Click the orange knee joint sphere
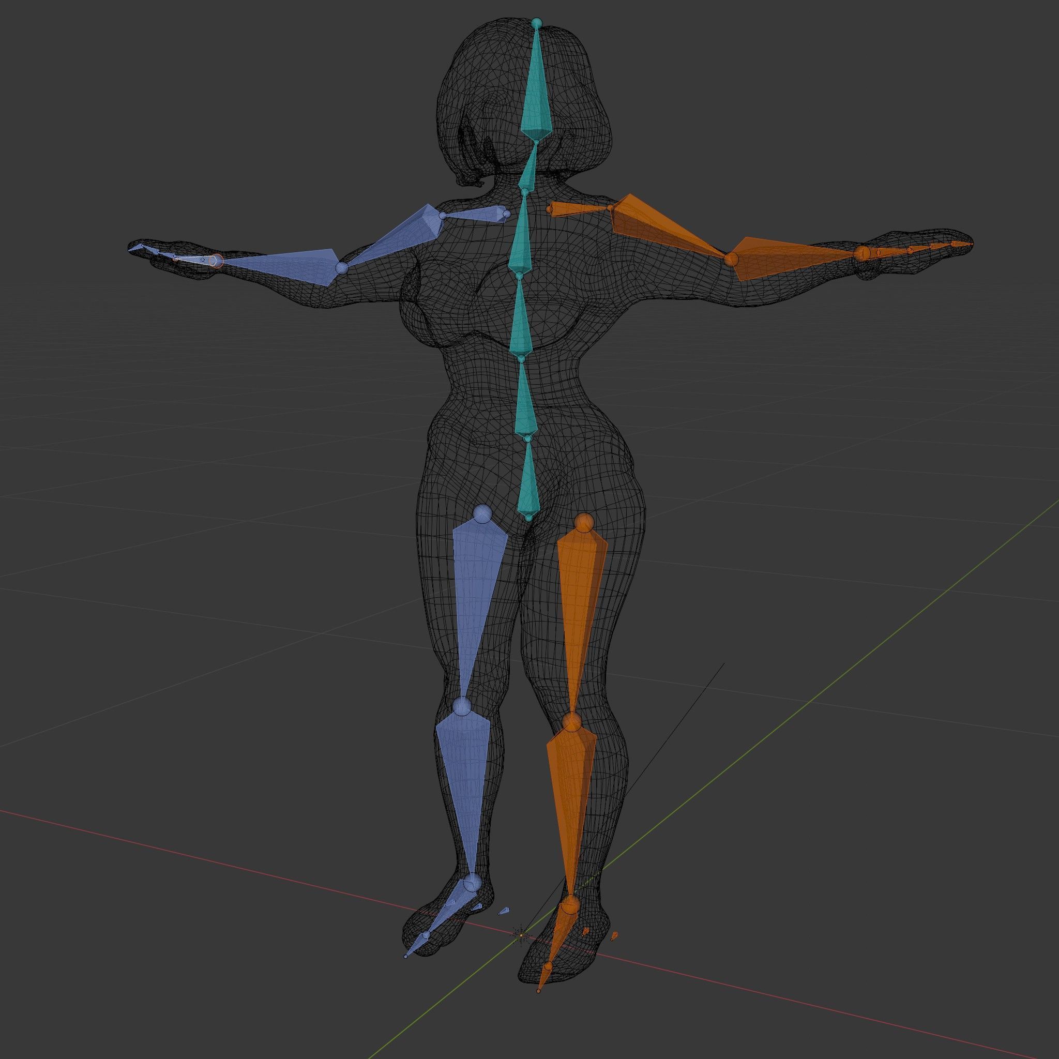The width and height of the screenshot is (1059, 1059). pos(572,721)
